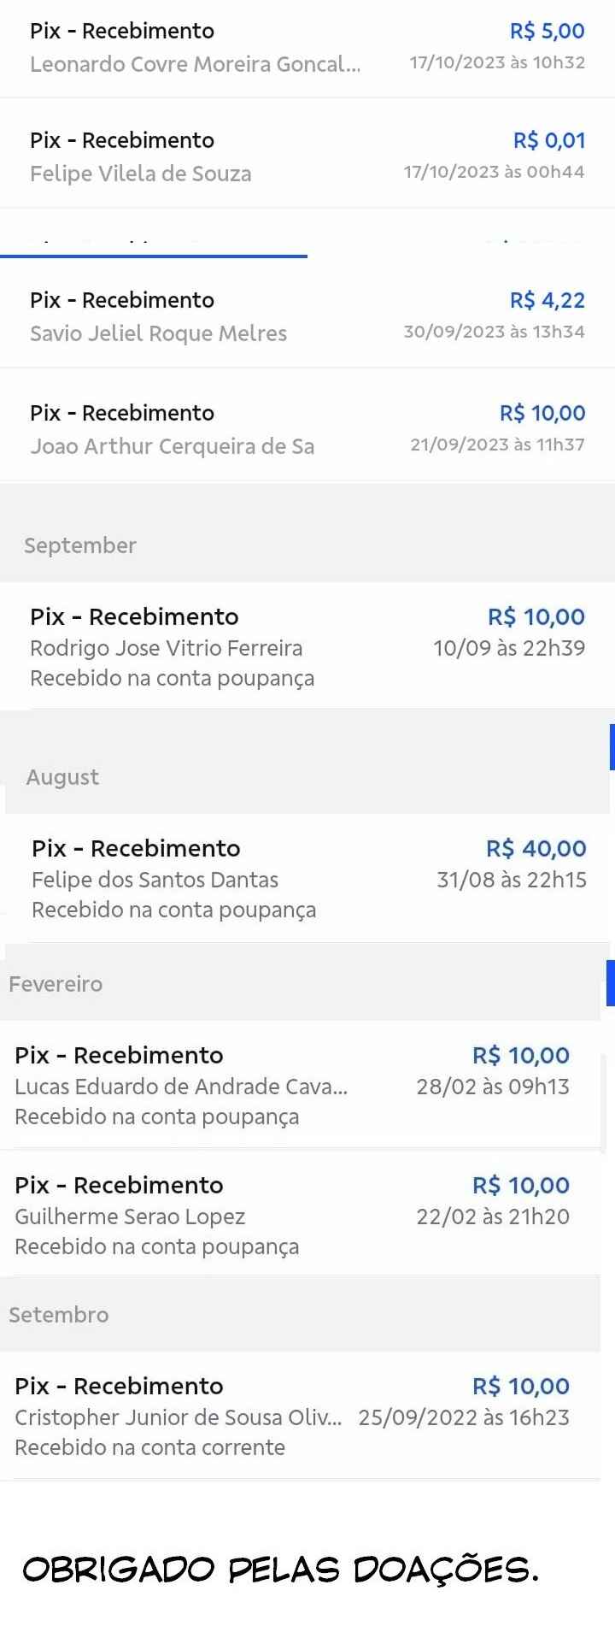The height and width of the screenshot is (1626, 615).
Task: Open Rodrigo Jose Vitrio Ferreira transaction
Action: pos(166,648)
